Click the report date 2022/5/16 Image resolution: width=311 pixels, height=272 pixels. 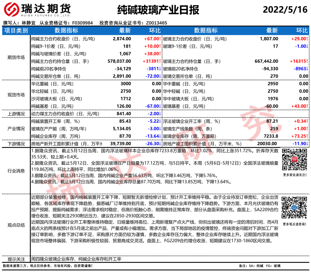[x=285, y=10]
